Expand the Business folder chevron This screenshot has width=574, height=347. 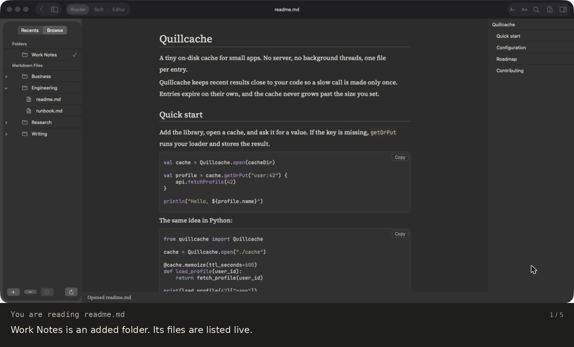(x=6, y=76)
